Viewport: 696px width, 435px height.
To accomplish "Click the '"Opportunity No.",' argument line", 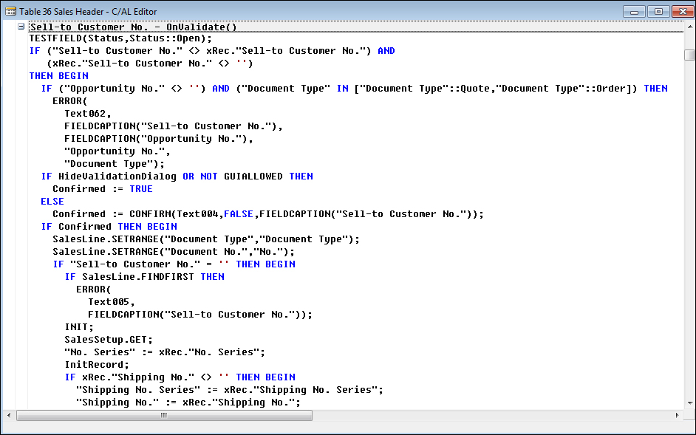I will [x=117, y=151].
